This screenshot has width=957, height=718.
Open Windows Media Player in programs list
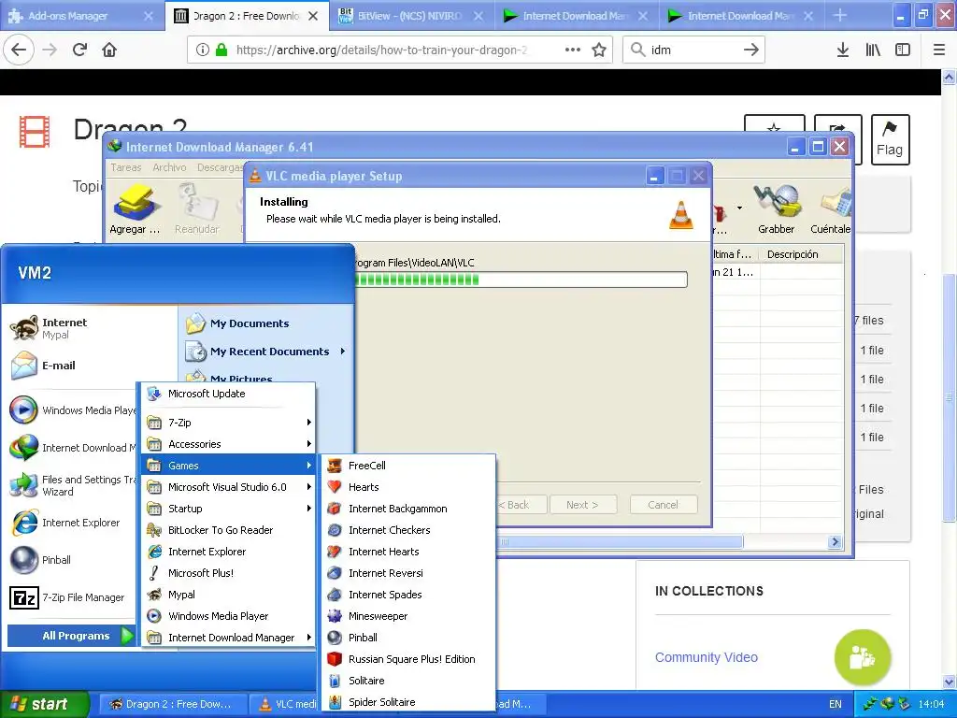click(228, 616)
